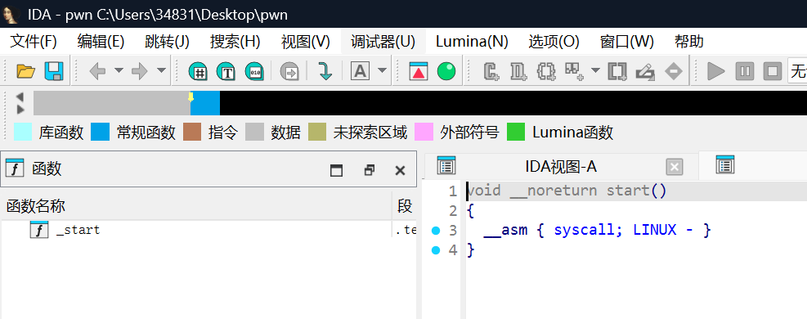
Task: Click the 常规函数 blue legend swatch
Action: [x=100, y=133]
